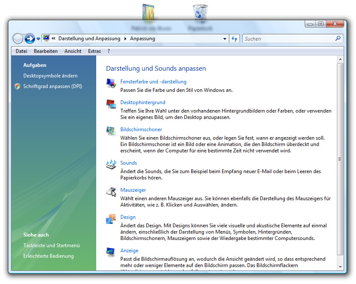This screenshot has width=356, height=284.
Task: Click the Fensterfarbe und -darstellung icon
Action: tap(111, 83)
